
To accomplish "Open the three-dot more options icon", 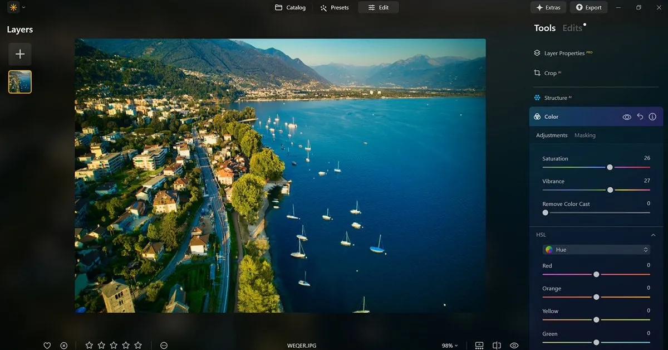I will click(x=164, y=346).
